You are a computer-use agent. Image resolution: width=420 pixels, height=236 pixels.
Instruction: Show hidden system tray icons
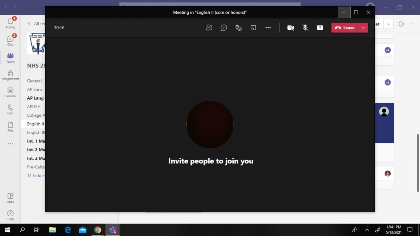tap(367, 230)
